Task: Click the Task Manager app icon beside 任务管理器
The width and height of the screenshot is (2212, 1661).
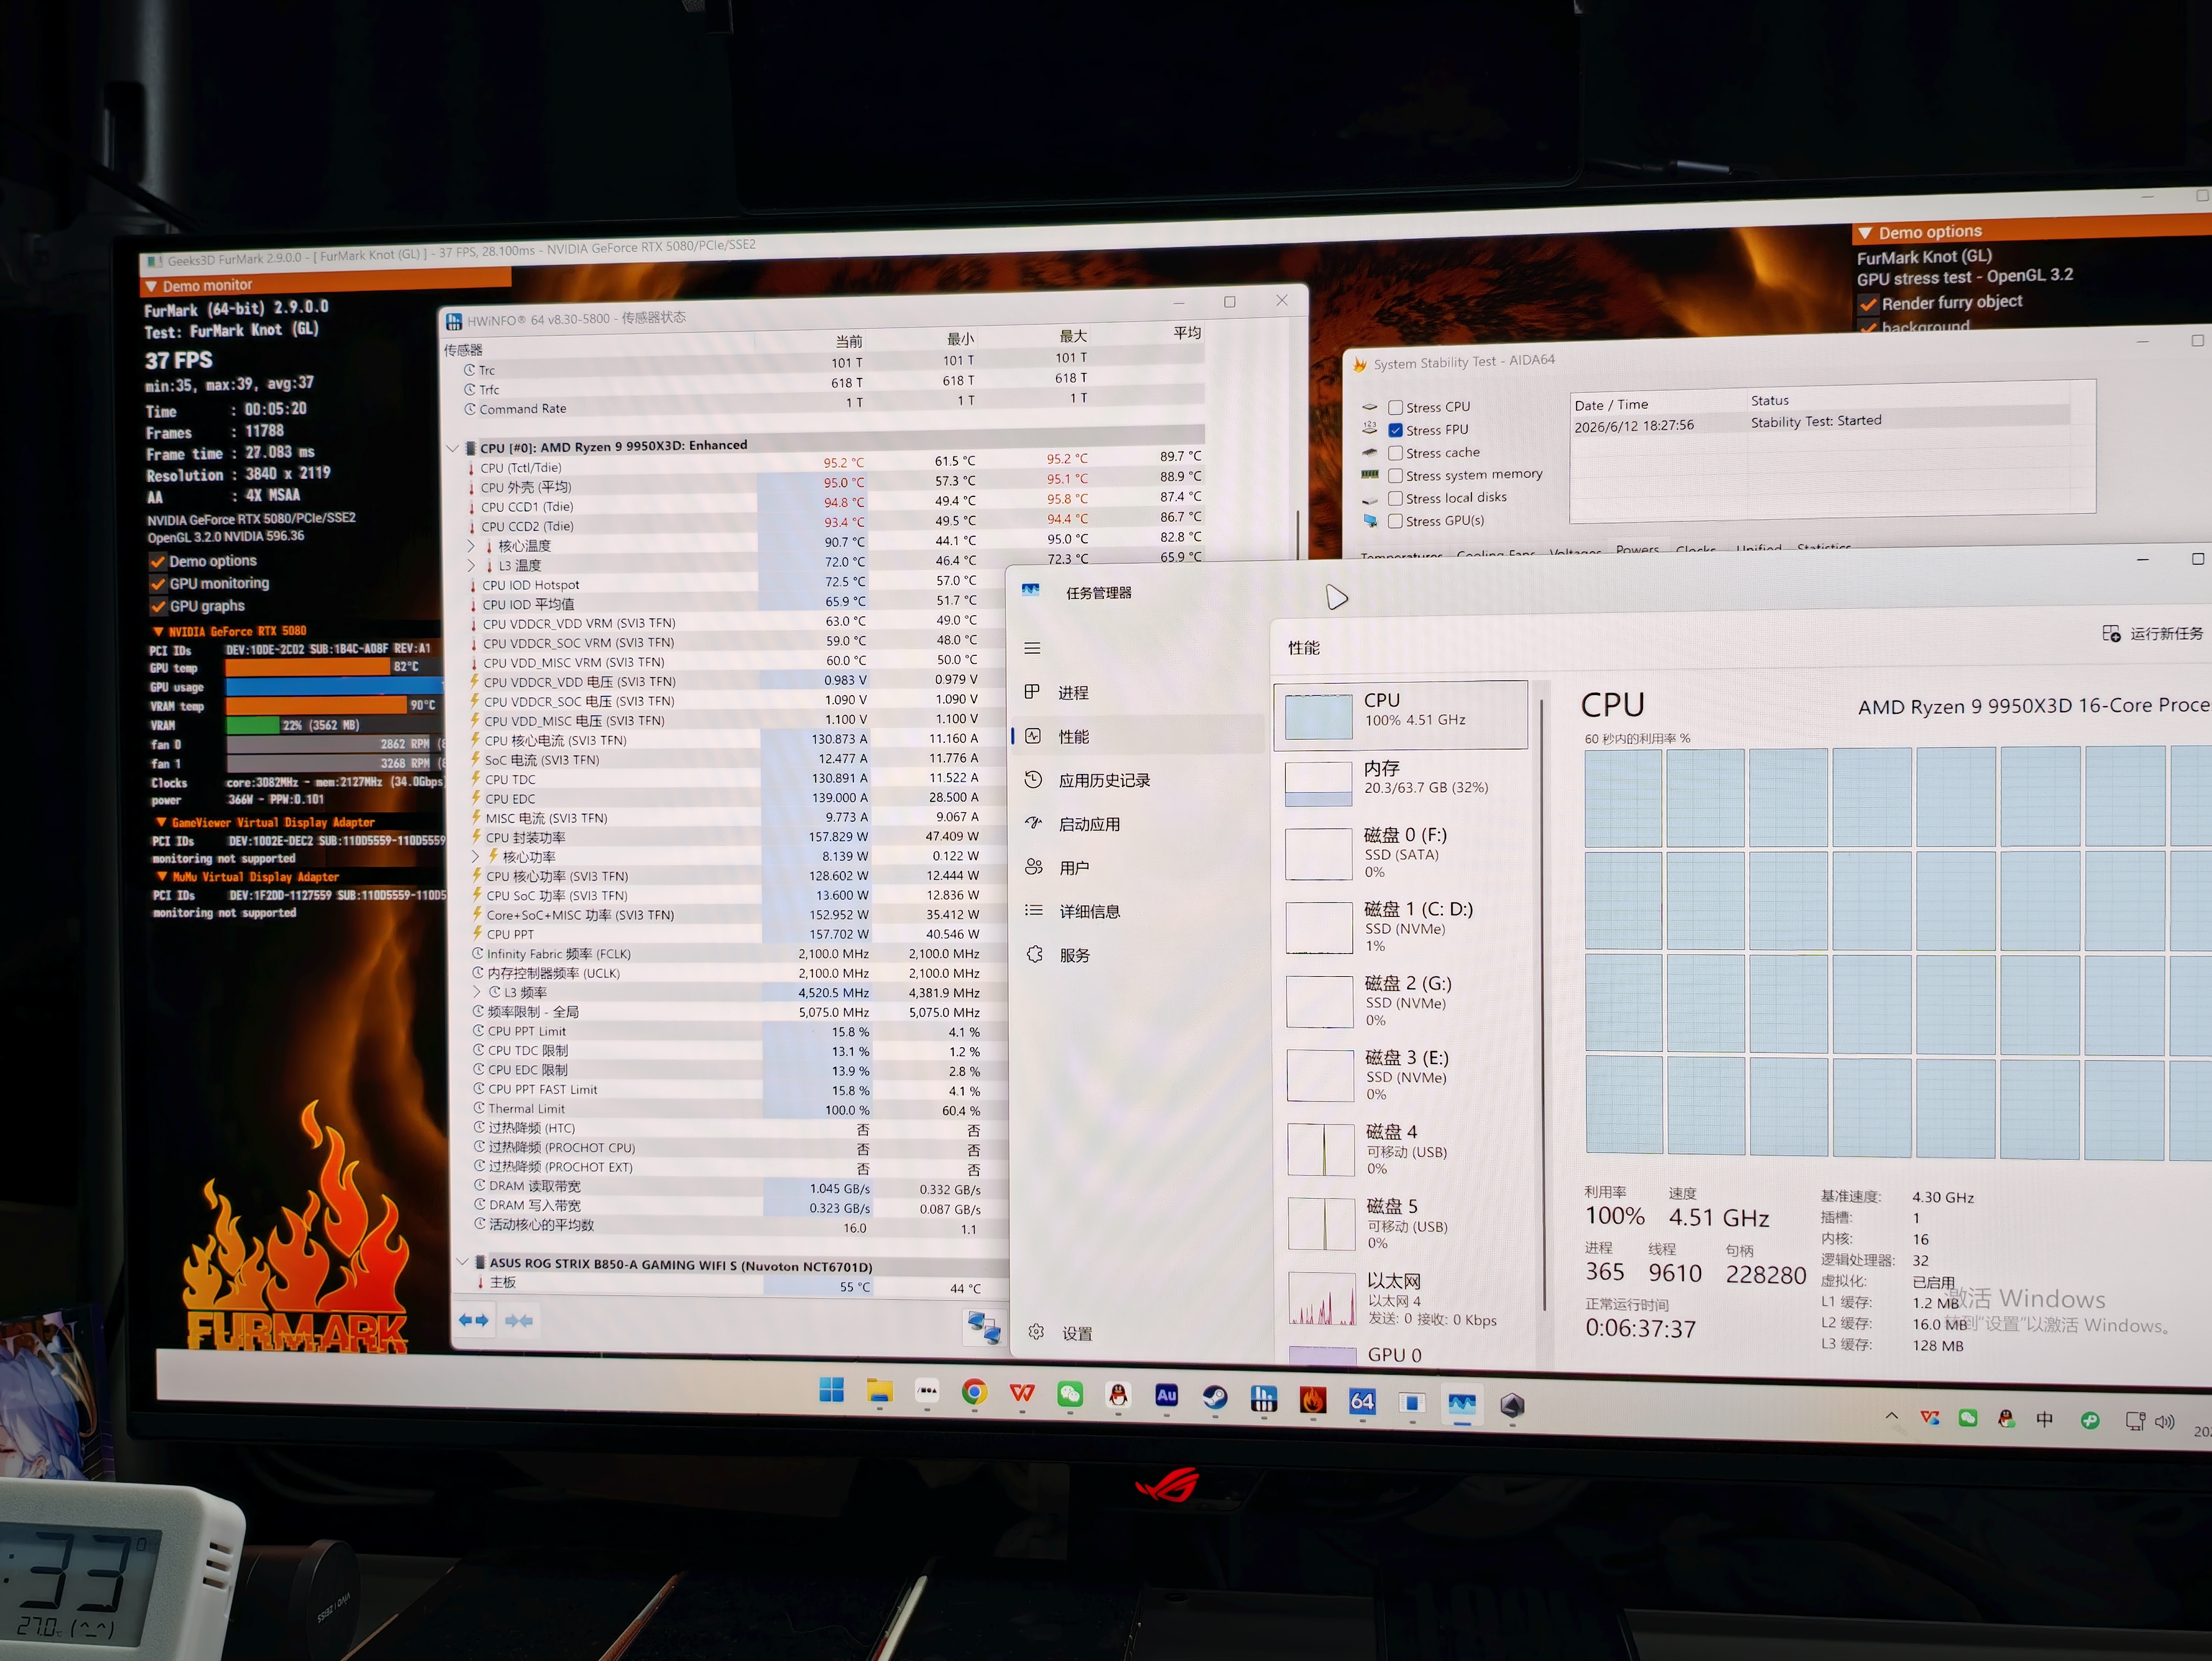Action: pyautogui.click(x=1031, y=590)
